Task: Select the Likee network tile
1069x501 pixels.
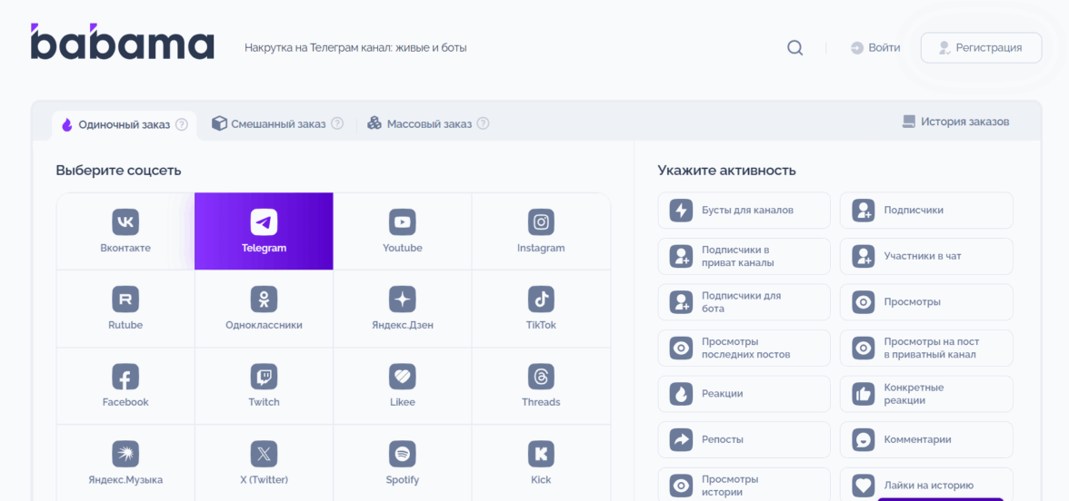Action: point(402,385)
